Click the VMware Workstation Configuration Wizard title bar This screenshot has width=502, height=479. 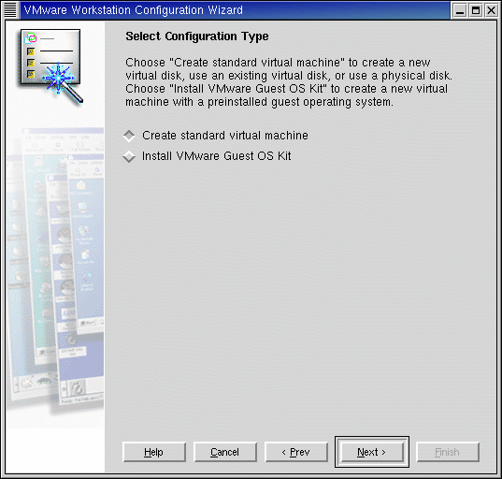click(x=235, y=10)
